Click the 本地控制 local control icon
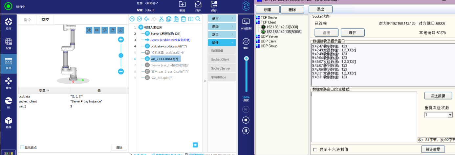Screen dimensions: 455x155 click(246, 24)
